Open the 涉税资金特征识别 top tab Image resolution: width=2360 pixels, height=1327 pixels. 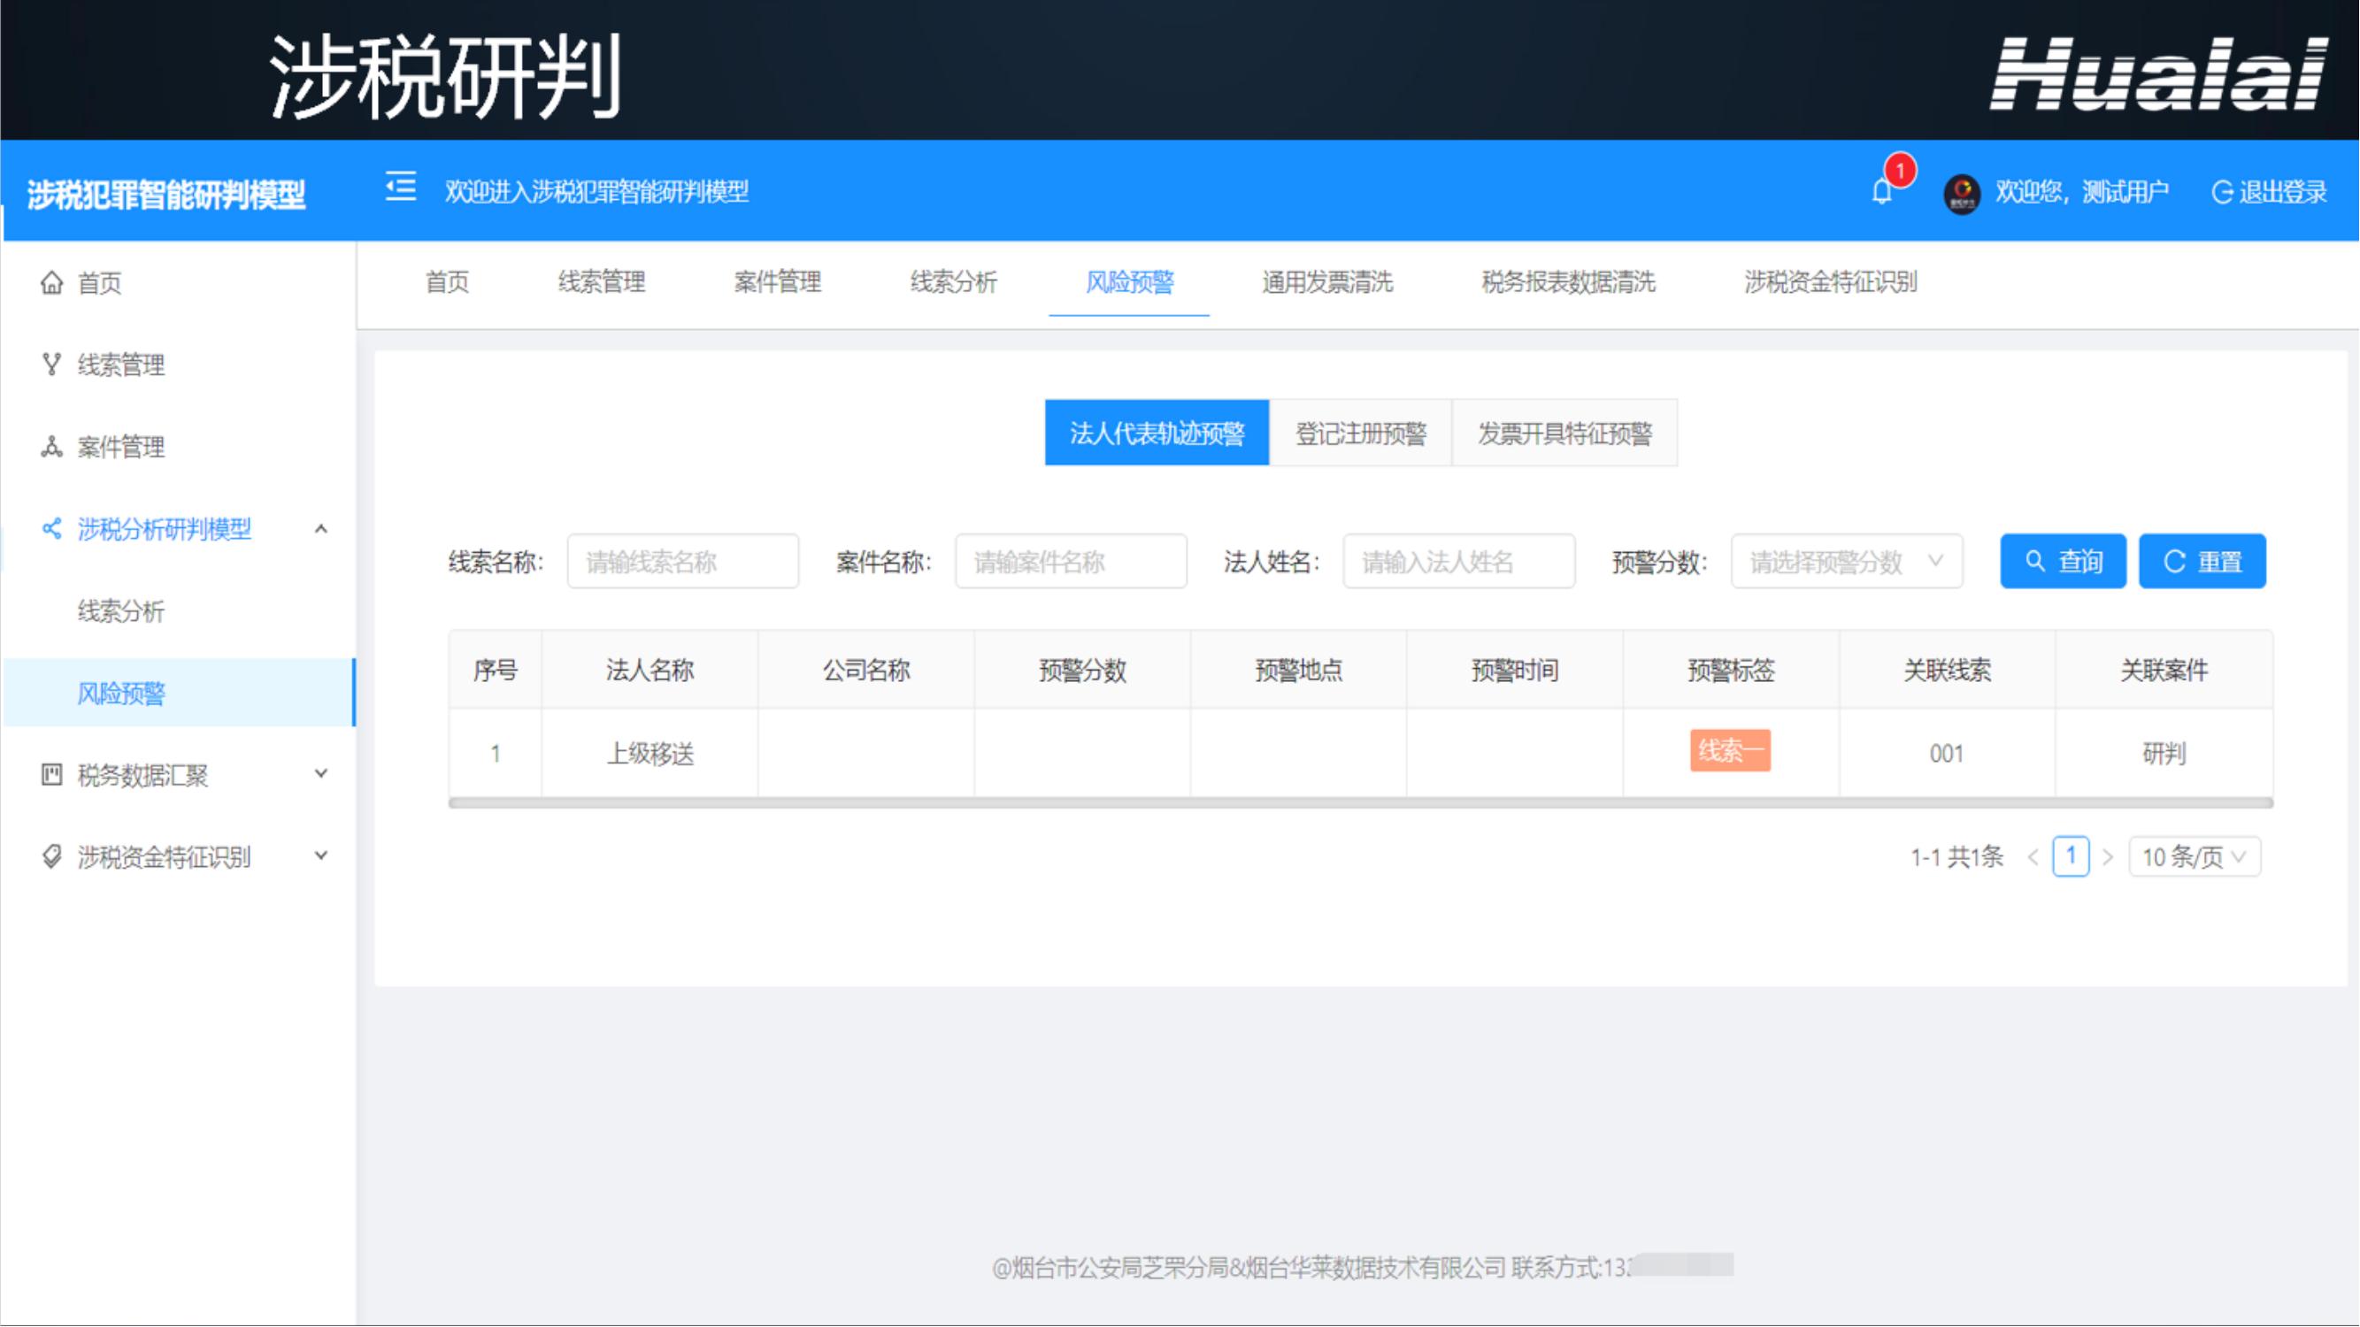[1831, 282]
